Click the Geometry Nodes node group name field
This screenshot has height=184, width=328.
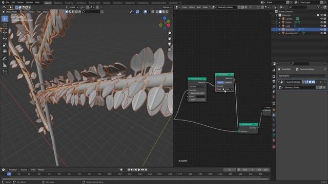(299, 87)
